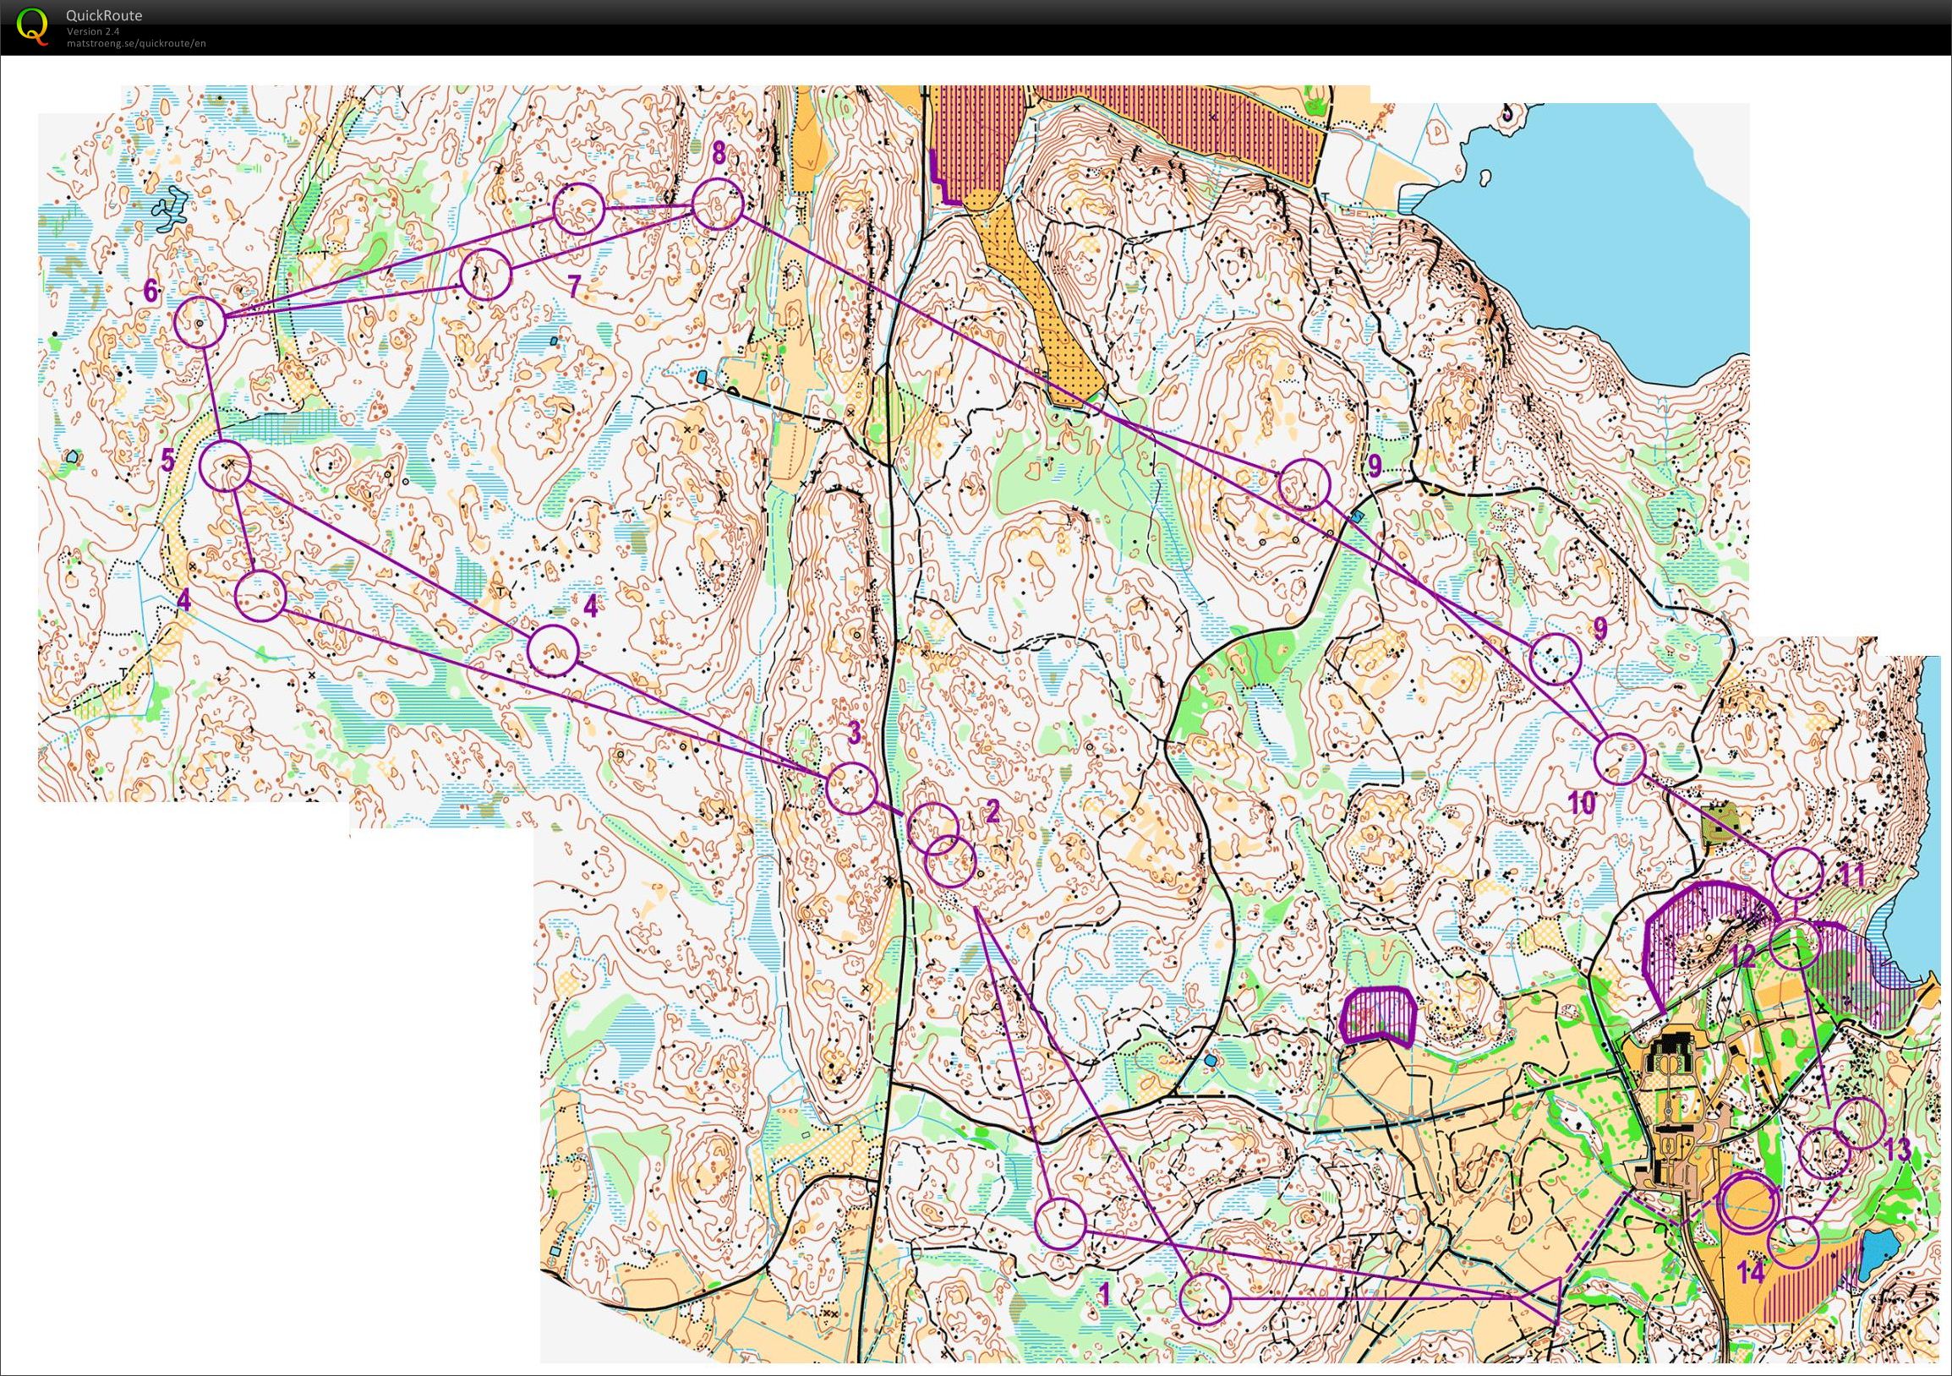Select control number 5 label
Viewport: 1952px width, 1376px height.
pos(168,460)
